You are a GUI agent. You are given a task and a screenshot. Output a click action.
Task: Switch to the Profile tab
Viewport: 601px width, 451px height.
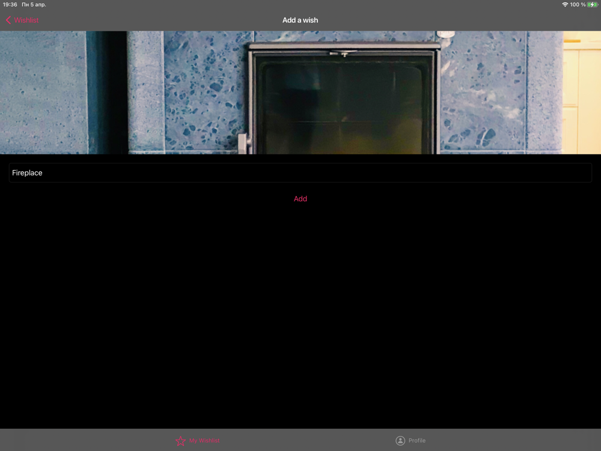(x=410, y=440)
